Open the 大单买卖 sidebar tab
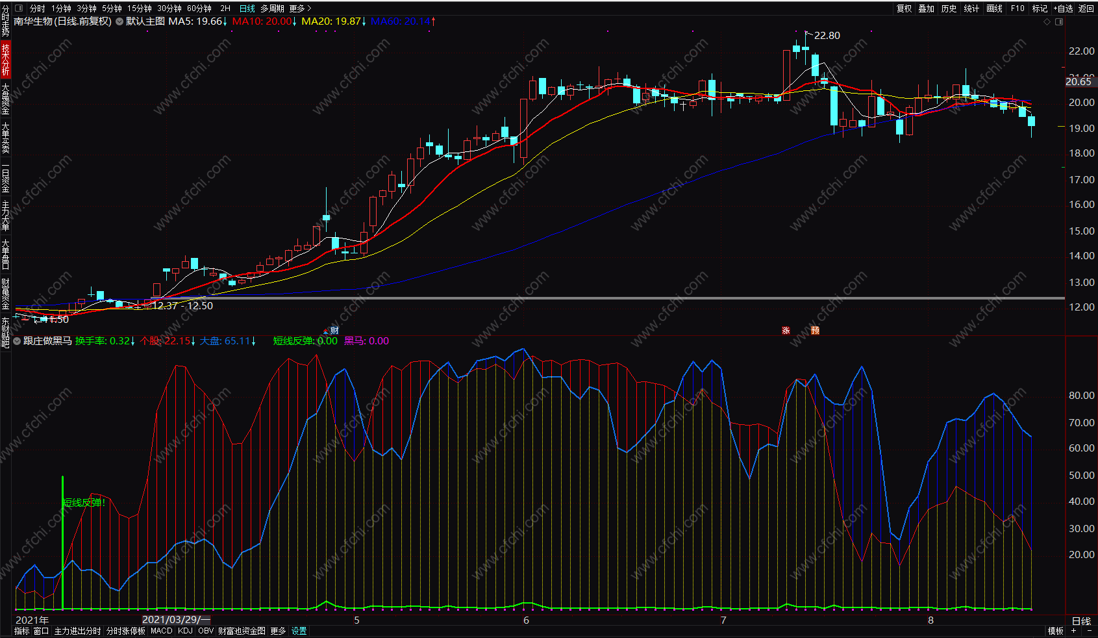Viewport: 1098px width, 638px height. click(x=5, y=137)
